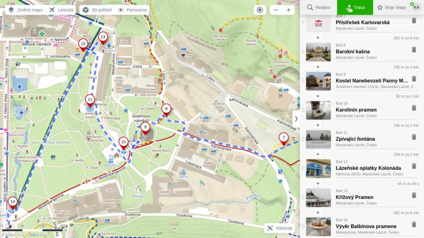424x238 pixels.
Task: Zoom in the map with plus
Action: tap(289, 10)
